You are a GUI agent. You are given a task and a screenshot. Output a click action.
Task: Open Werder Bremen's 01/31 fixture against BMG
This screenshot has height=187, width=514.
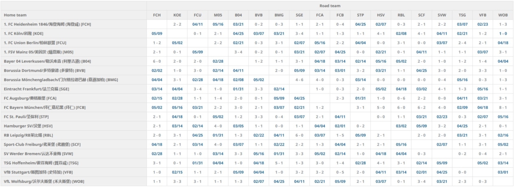[279, 154]
